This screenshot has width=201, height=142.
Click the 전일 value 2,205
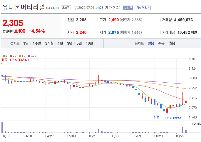click(x=81, y=20)
